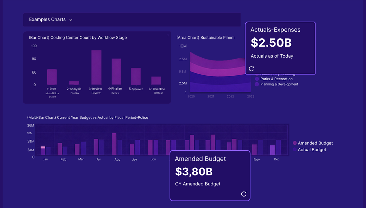
Task: Expand the Examples Charts dropdown
Action: point(71,20)
